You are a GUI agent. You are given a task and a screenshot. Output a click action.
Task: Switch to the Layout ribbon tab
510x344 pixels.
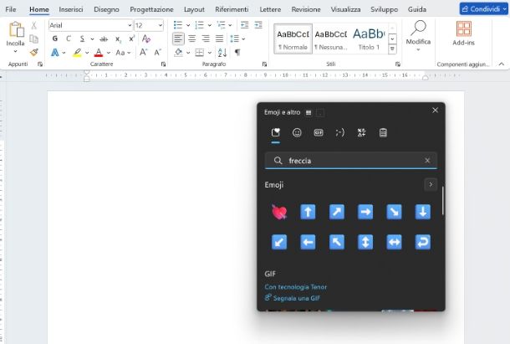(194, 8)
